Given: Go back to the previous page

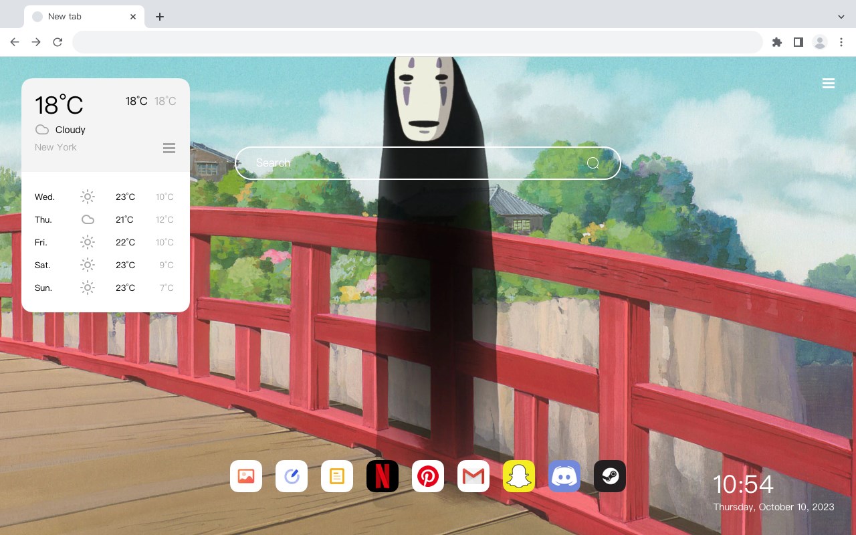Looking at the screenshot, I should 15,42.
